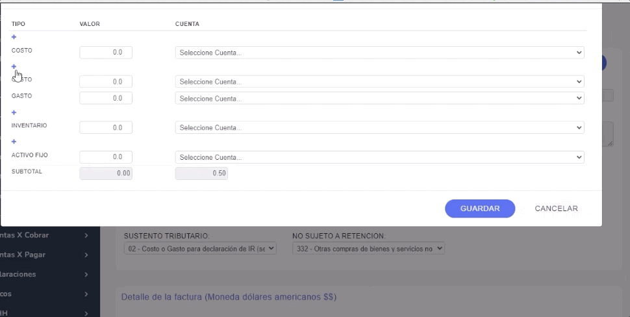Click the plus icon above the GASTO rows
The width and height of the screenshot is (630, 317).
[x=14, y=66]
